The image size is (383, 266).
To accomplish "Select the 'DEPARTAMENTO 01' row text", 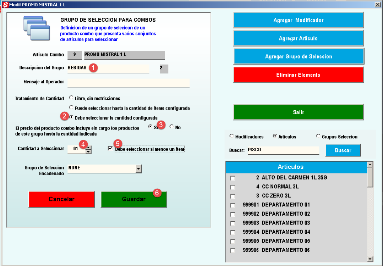I will [286, 205].
